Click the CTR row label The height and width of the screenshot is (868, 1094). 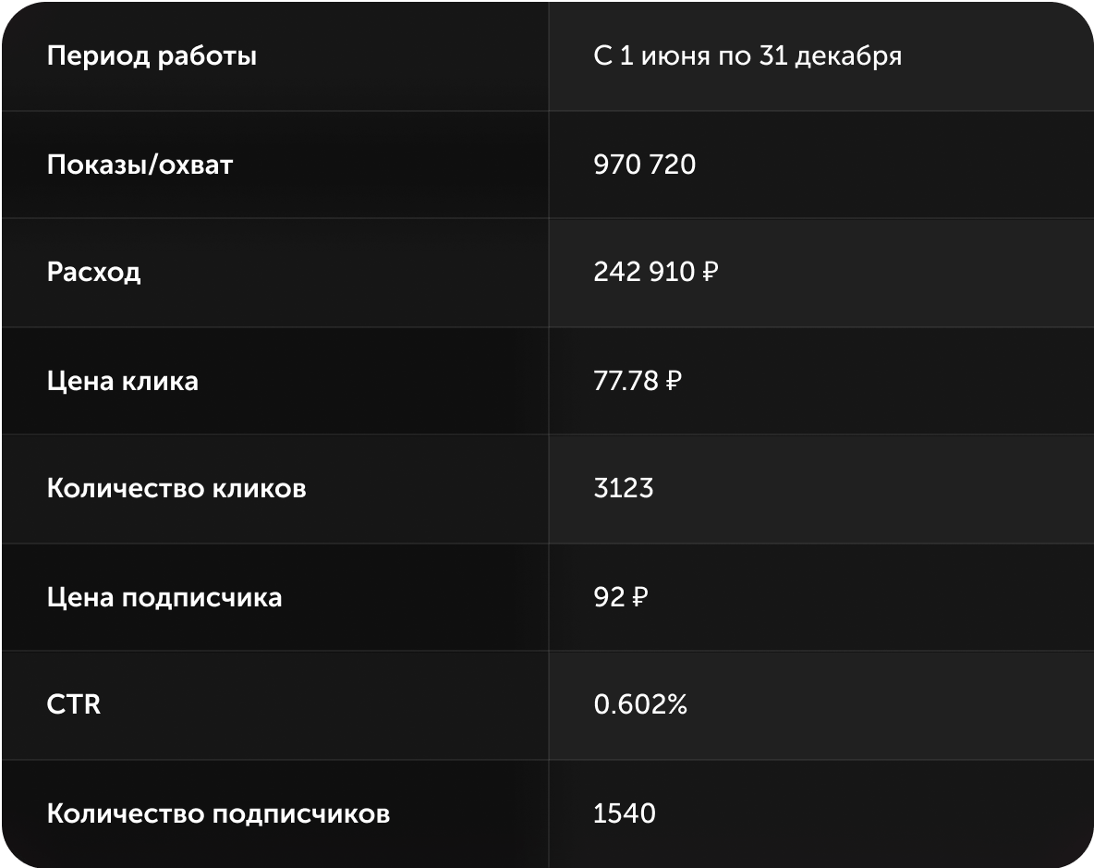pyautogui.click(x=73, y=704)
